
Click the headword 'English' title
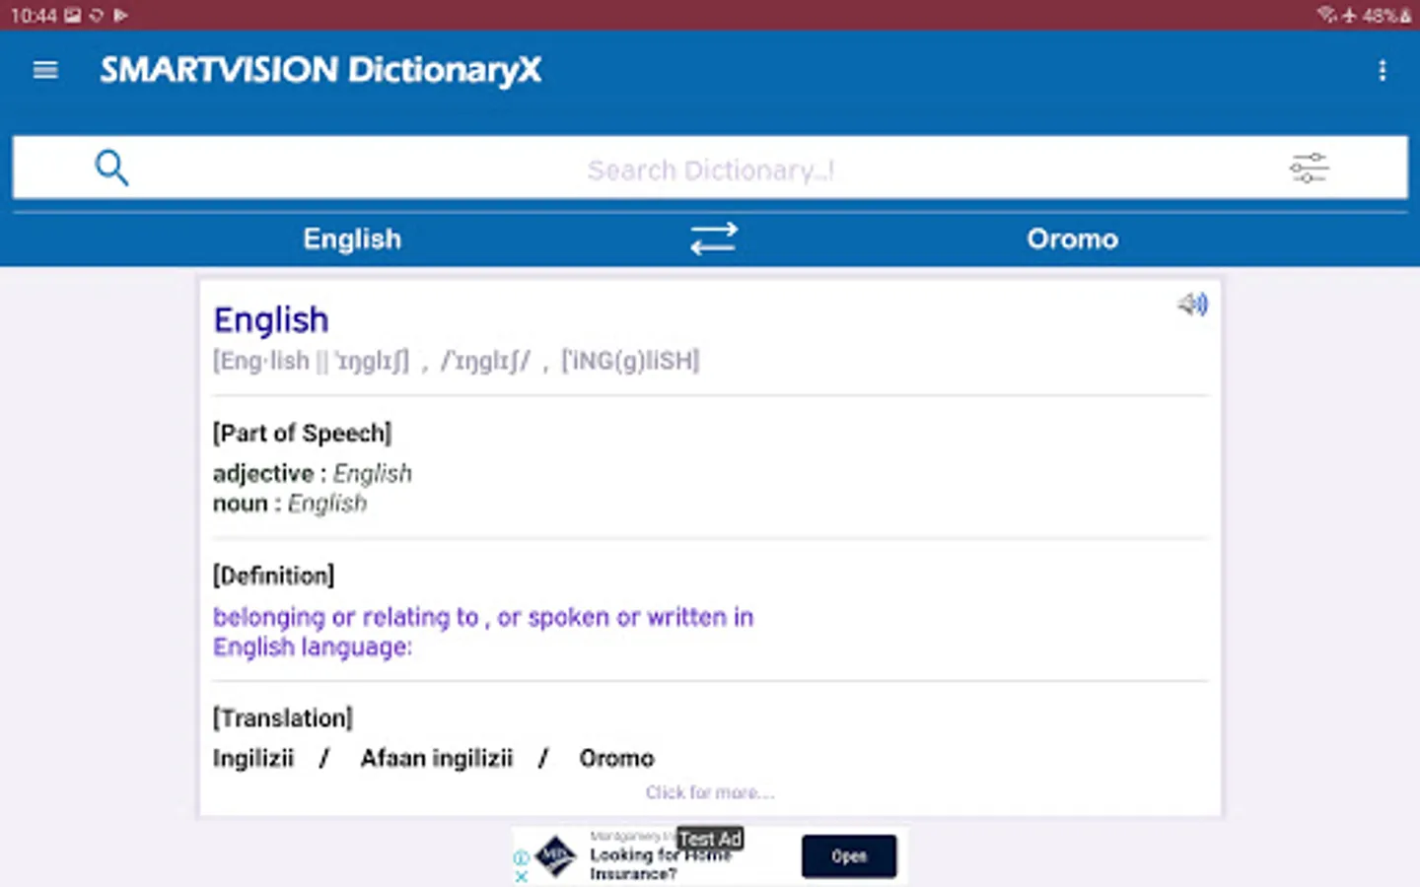point(271,320)
